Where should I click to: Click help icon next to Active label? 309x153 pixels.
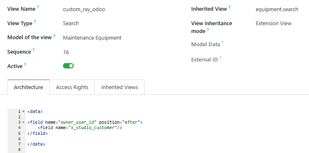(x=25, y=64)
